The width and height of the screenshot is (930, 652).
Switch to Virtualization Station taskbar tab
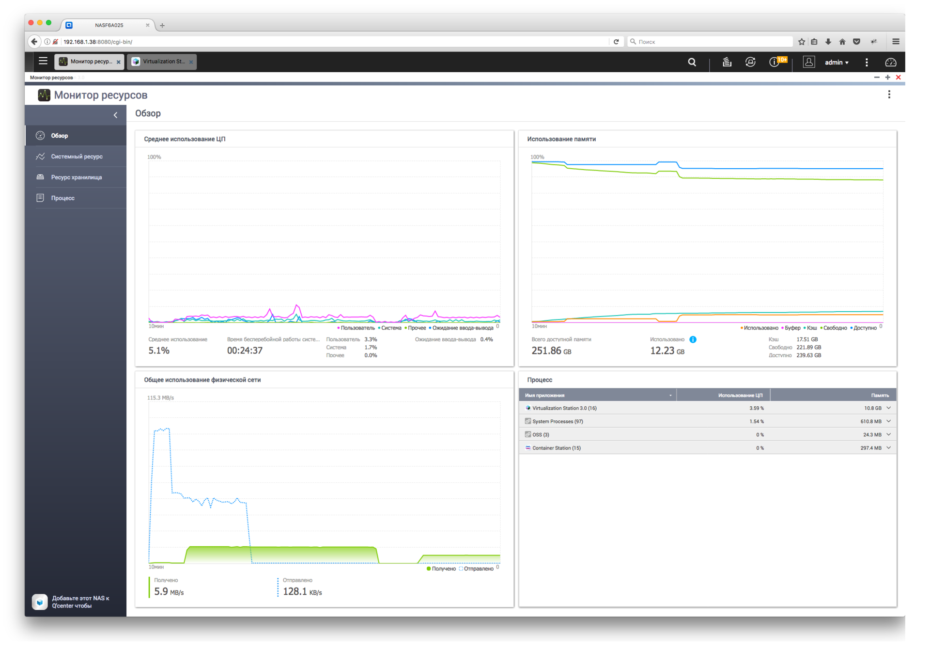click(x=162, y=62)
